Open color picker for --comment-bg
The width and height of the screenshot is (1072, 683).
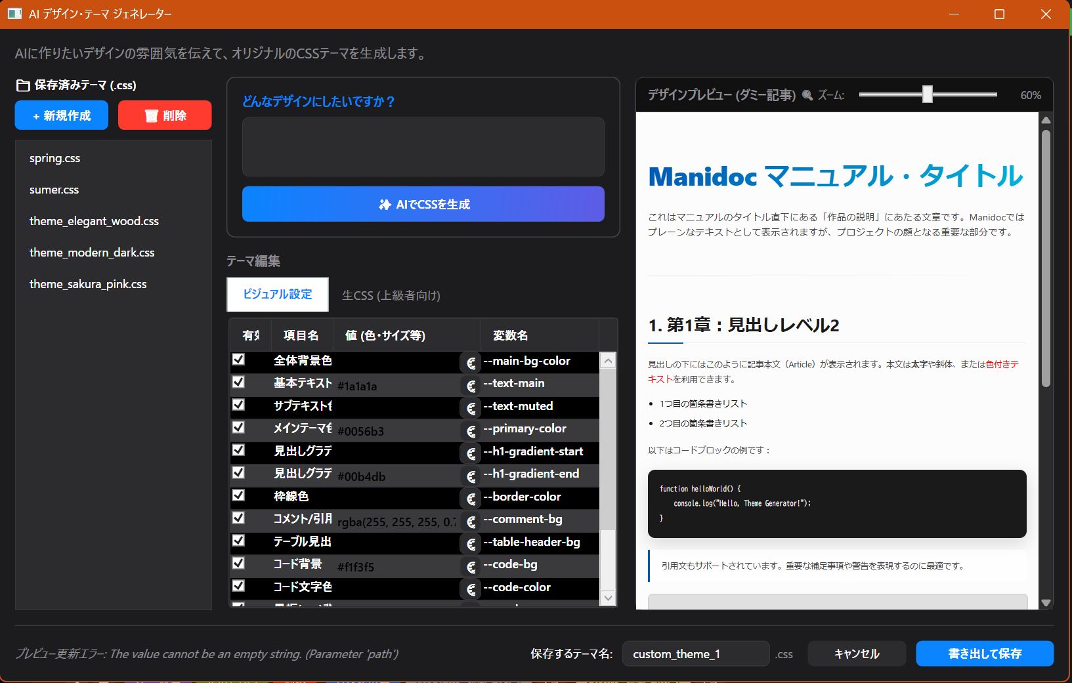click(x=470, y=519)
